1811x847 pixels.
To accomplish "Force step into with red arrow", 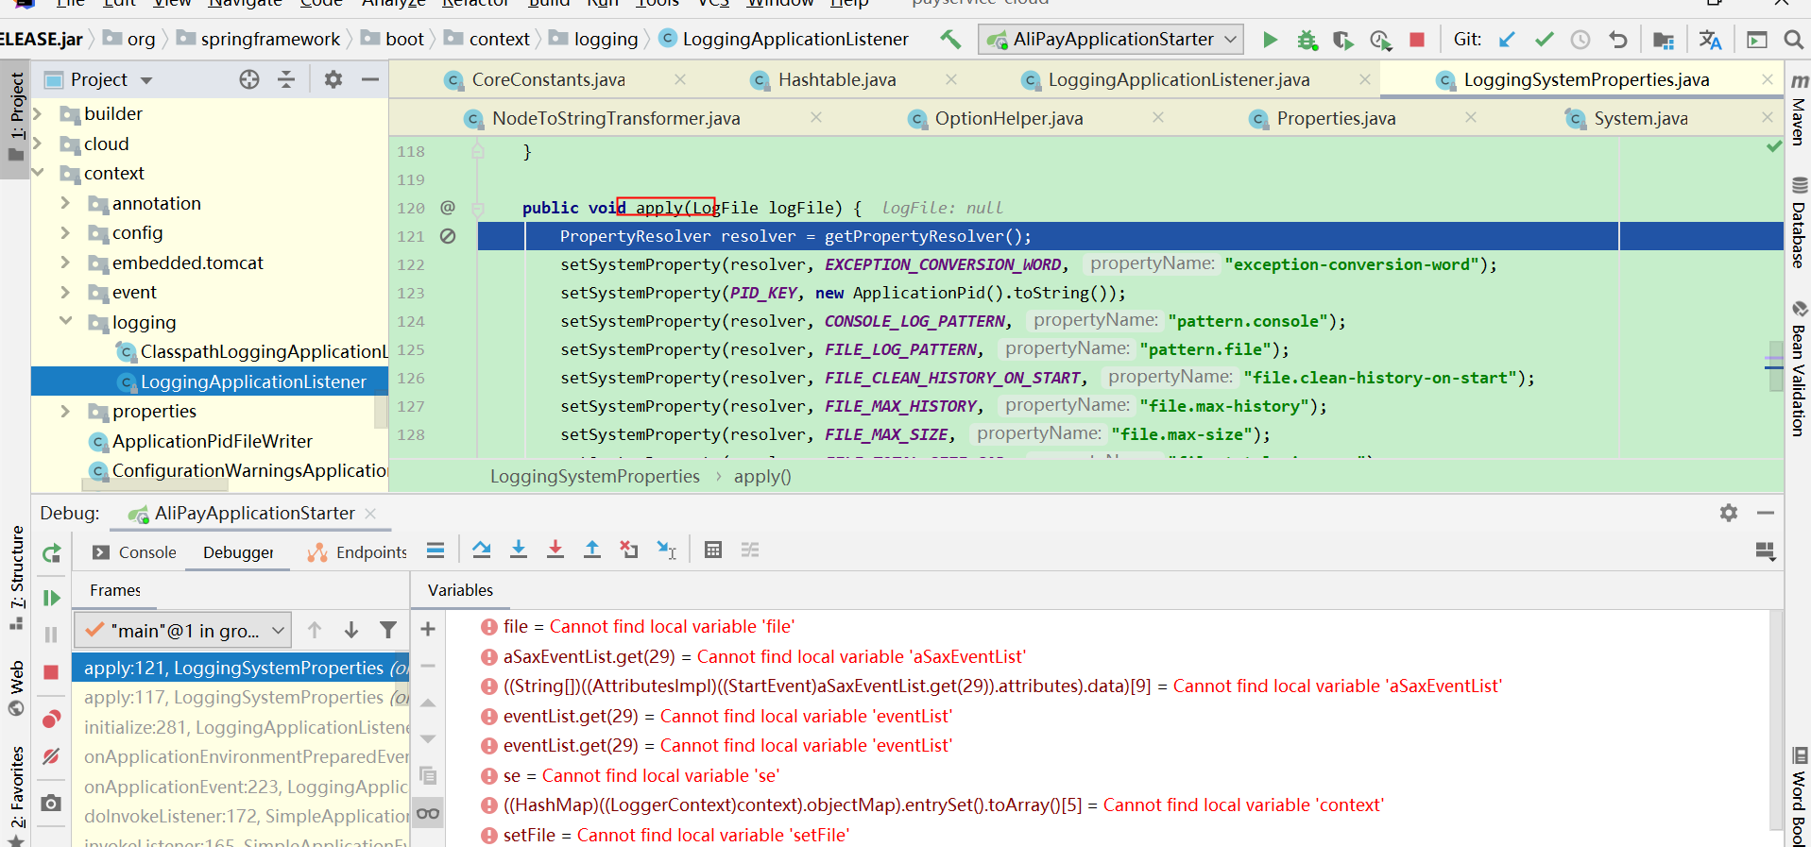I will (x=555, y=550).
